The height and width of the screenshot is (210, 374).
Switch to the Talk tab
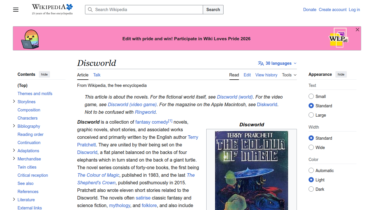point(97,75)
